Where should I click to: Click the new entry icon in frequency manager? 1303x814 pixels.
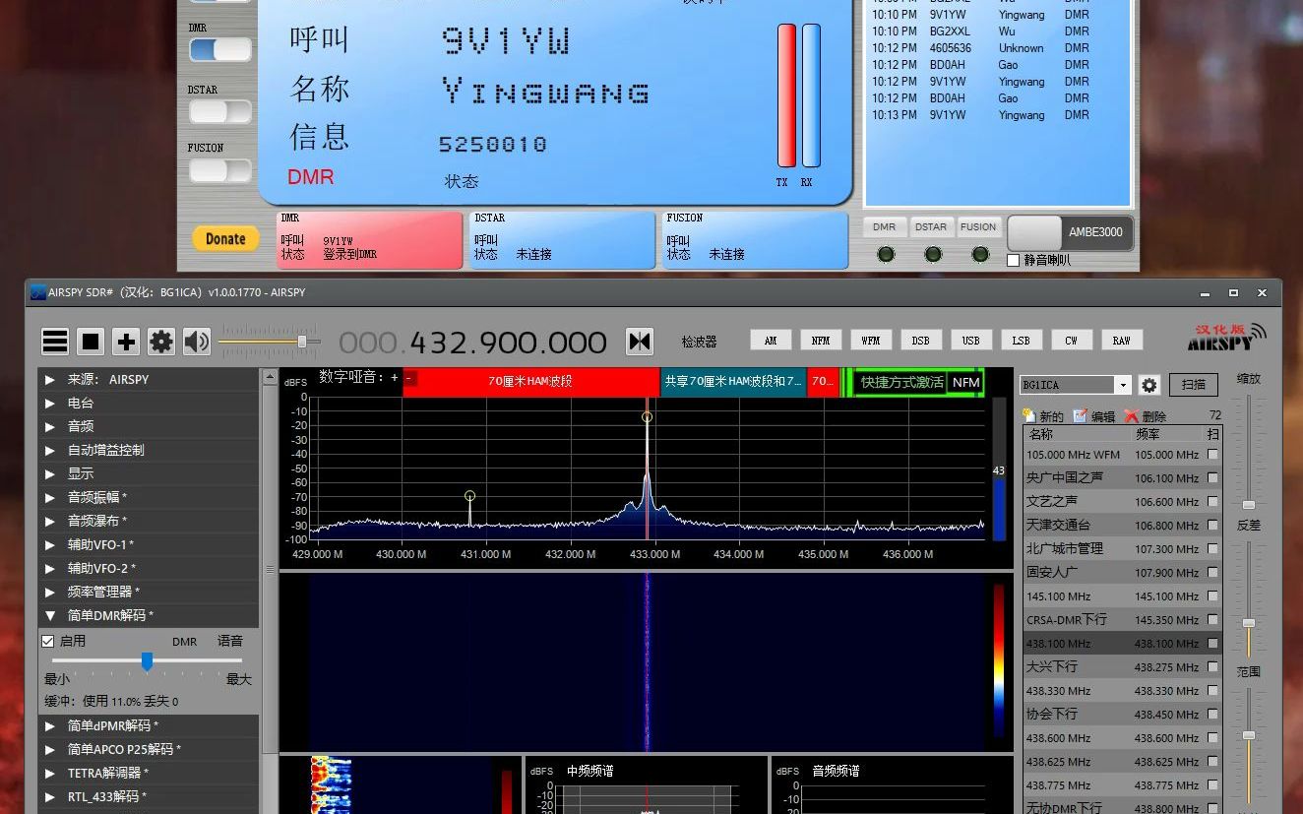(x=1029, y=416)
